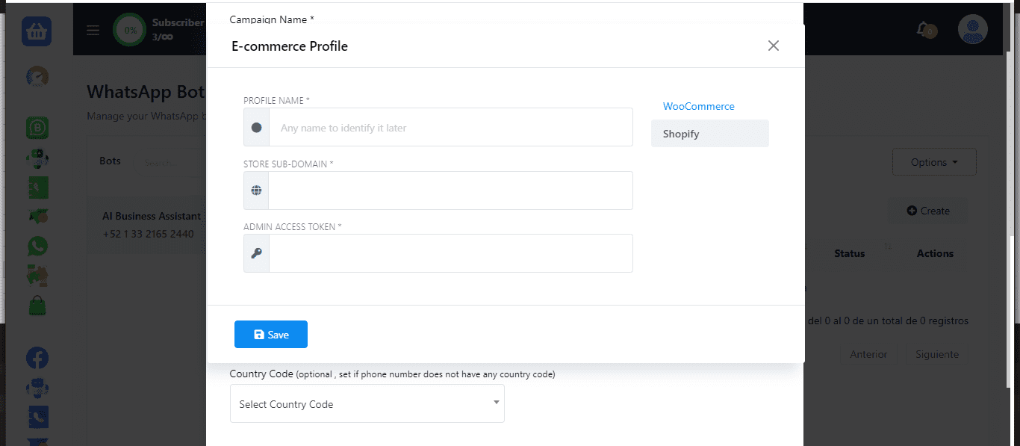Click the shopping basket logo icon
Image resolution: width=1020 pixels, height=446 pixels.
click(36, 31)
